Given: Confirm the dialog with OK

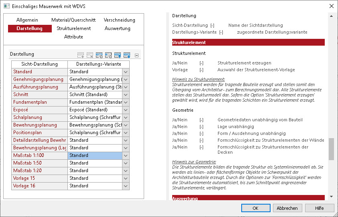Looking at the screenshot, I should [256, 208].
